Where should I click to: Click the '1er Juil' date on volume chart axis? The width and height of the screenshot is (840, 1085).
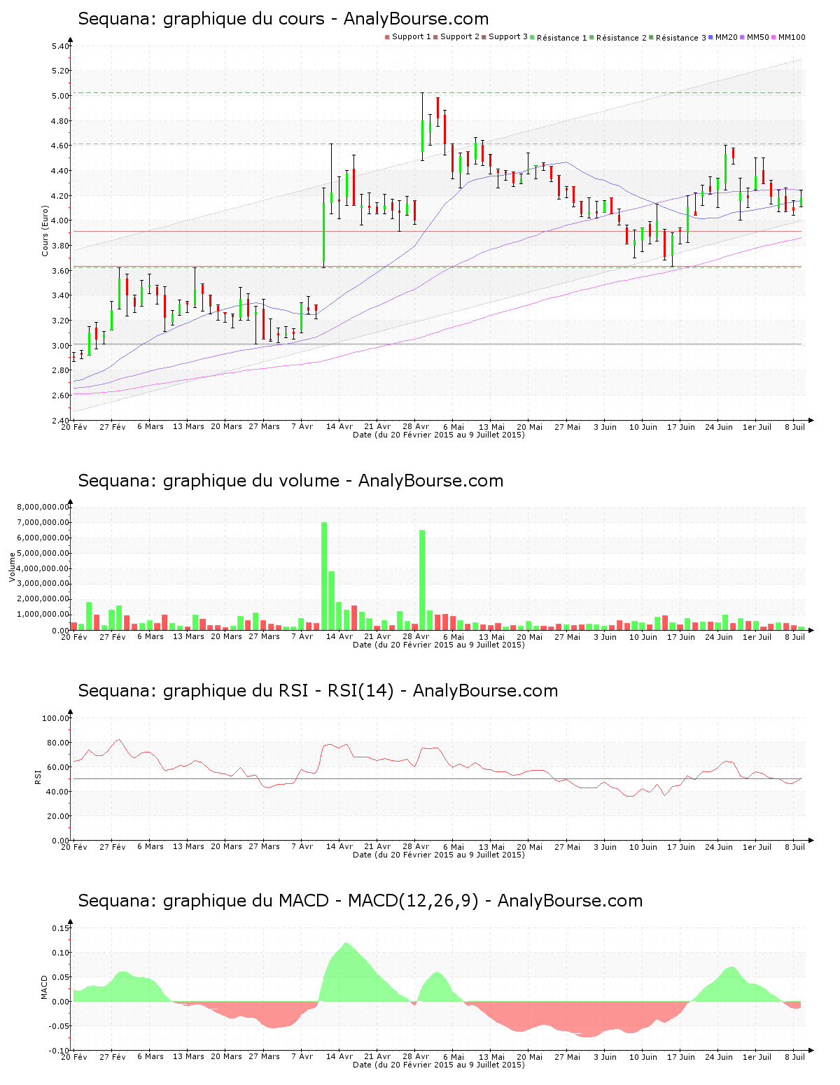[x=757, y=636]
